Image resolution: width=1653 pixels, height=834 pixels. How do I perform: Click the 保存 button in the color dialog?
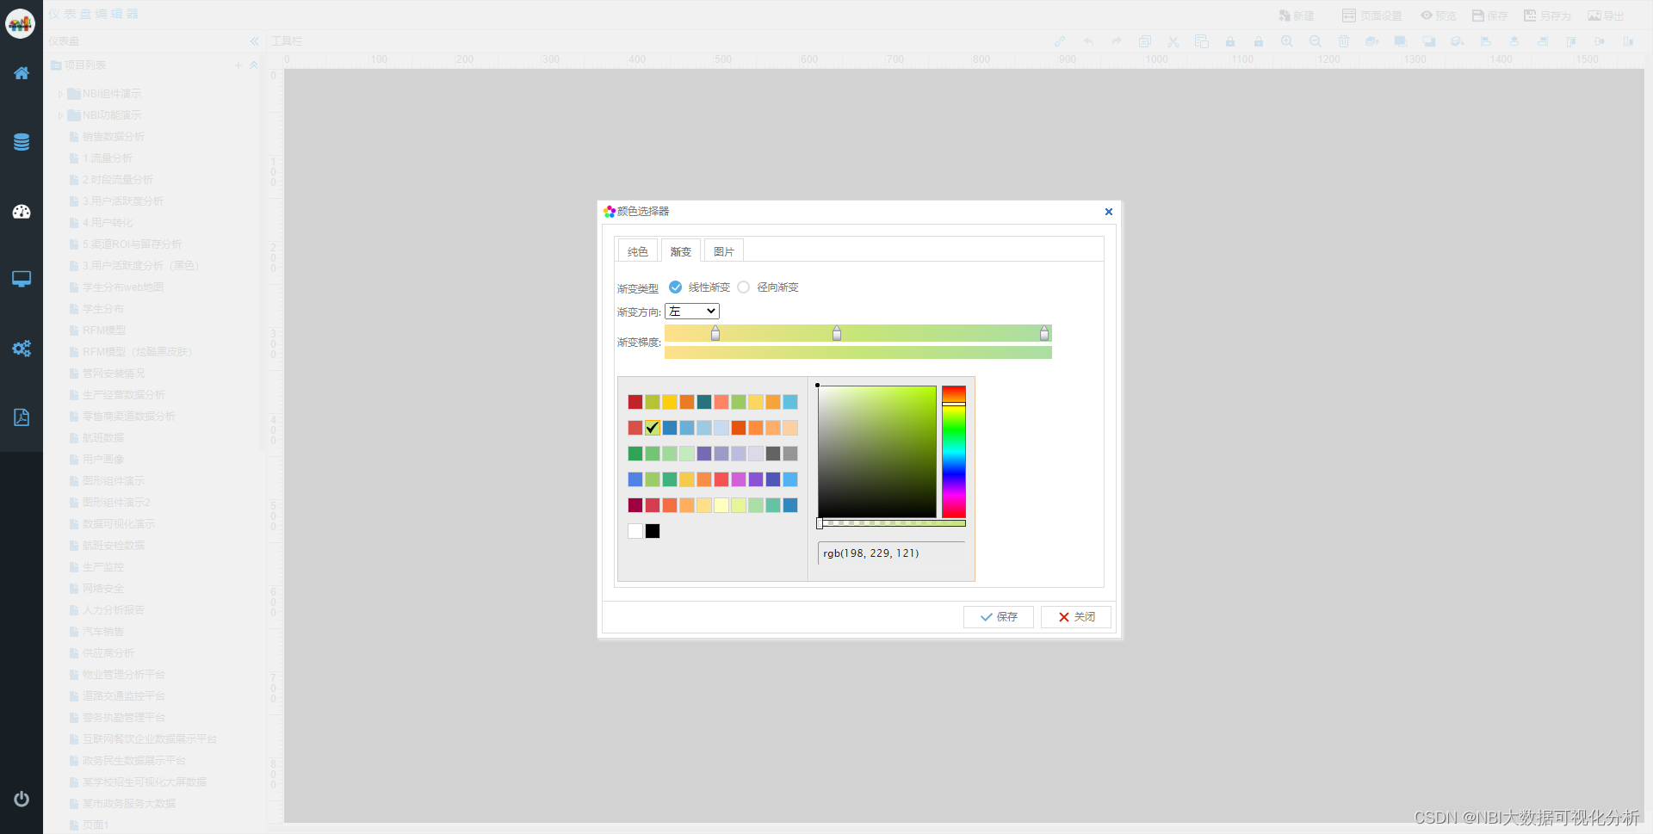coord(999,617)
